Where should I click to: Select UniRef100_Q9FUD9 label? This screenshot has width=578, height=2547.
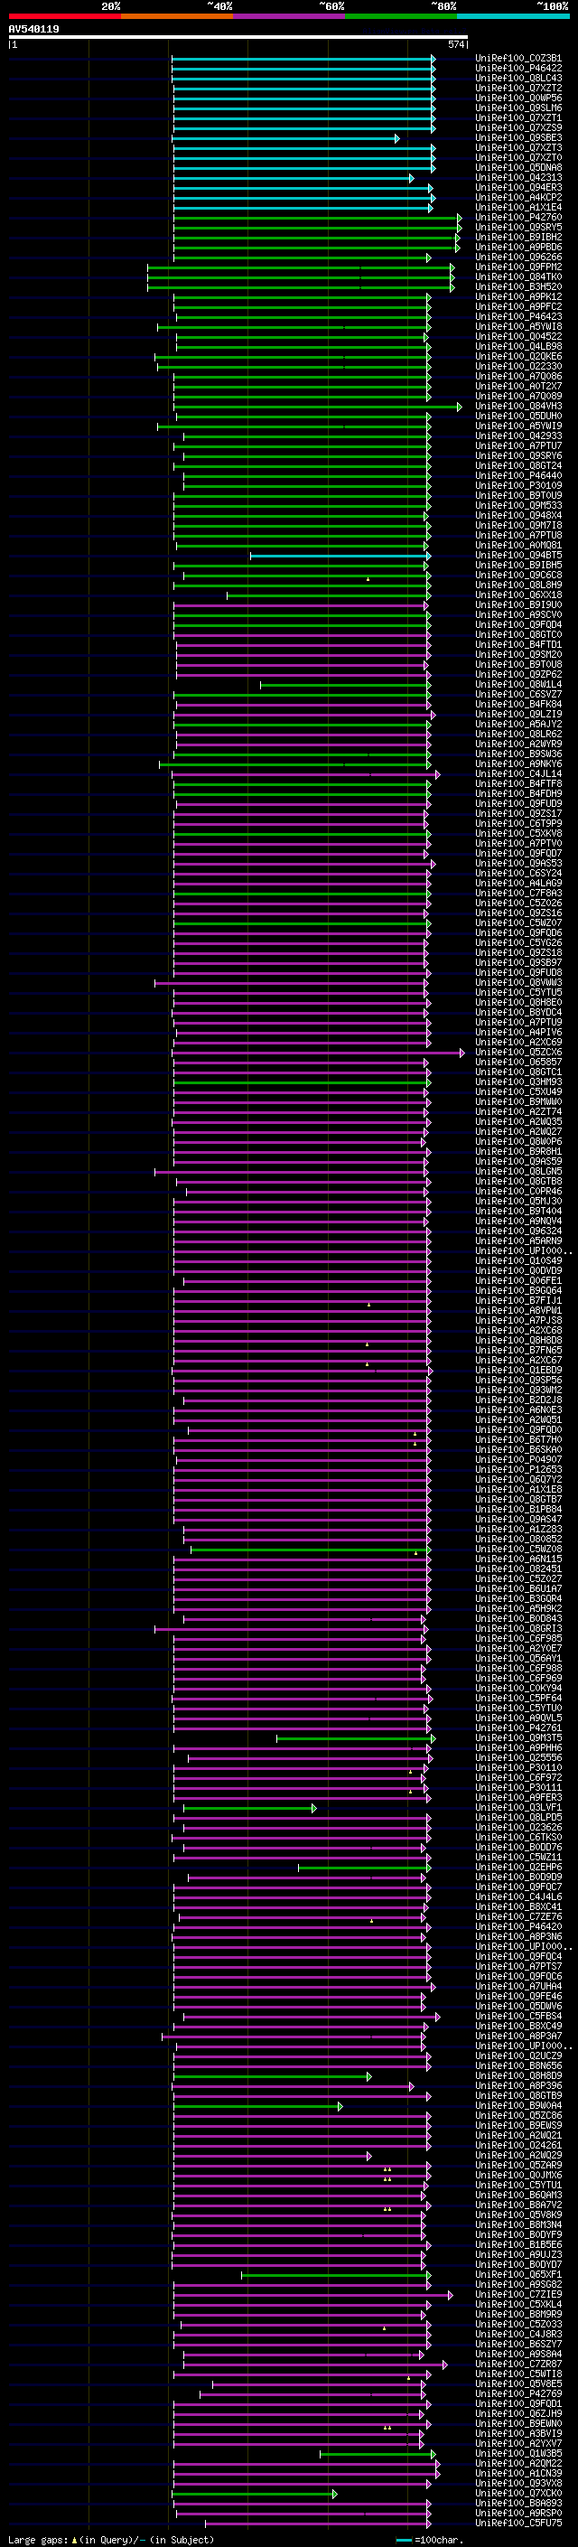(x=518, y=804)
